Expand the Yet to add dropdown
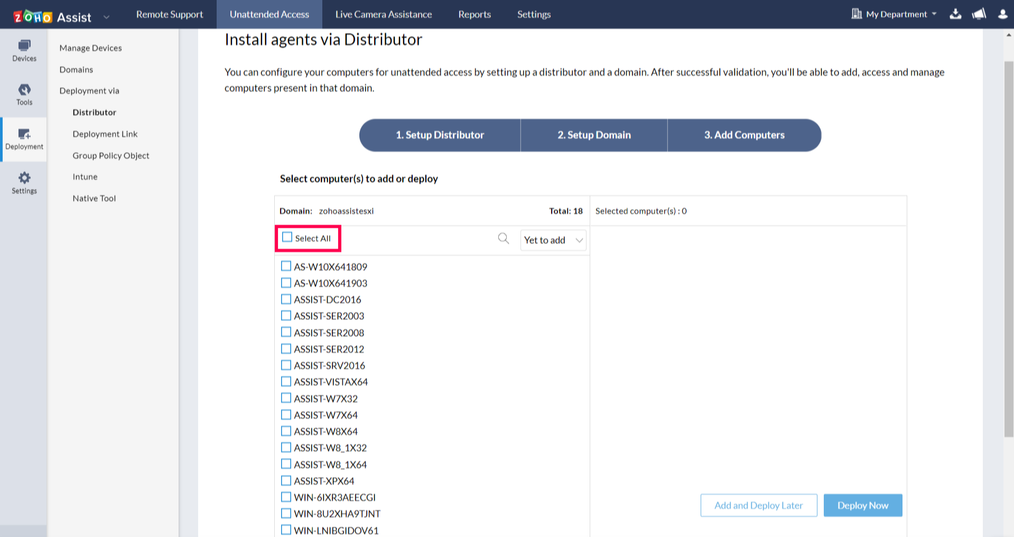Screen dimensions: 1014x537 tap(553, 240)
